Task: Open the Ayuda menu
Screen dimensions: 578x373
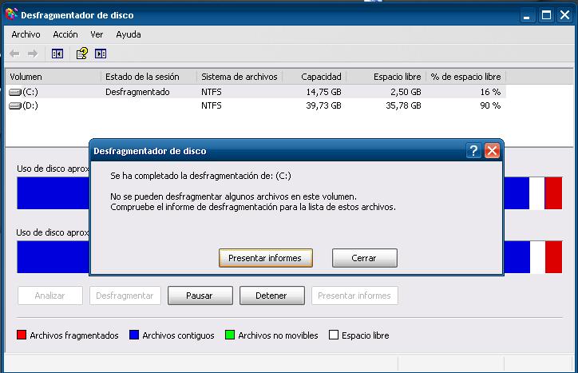Action: tap(128, 34)
